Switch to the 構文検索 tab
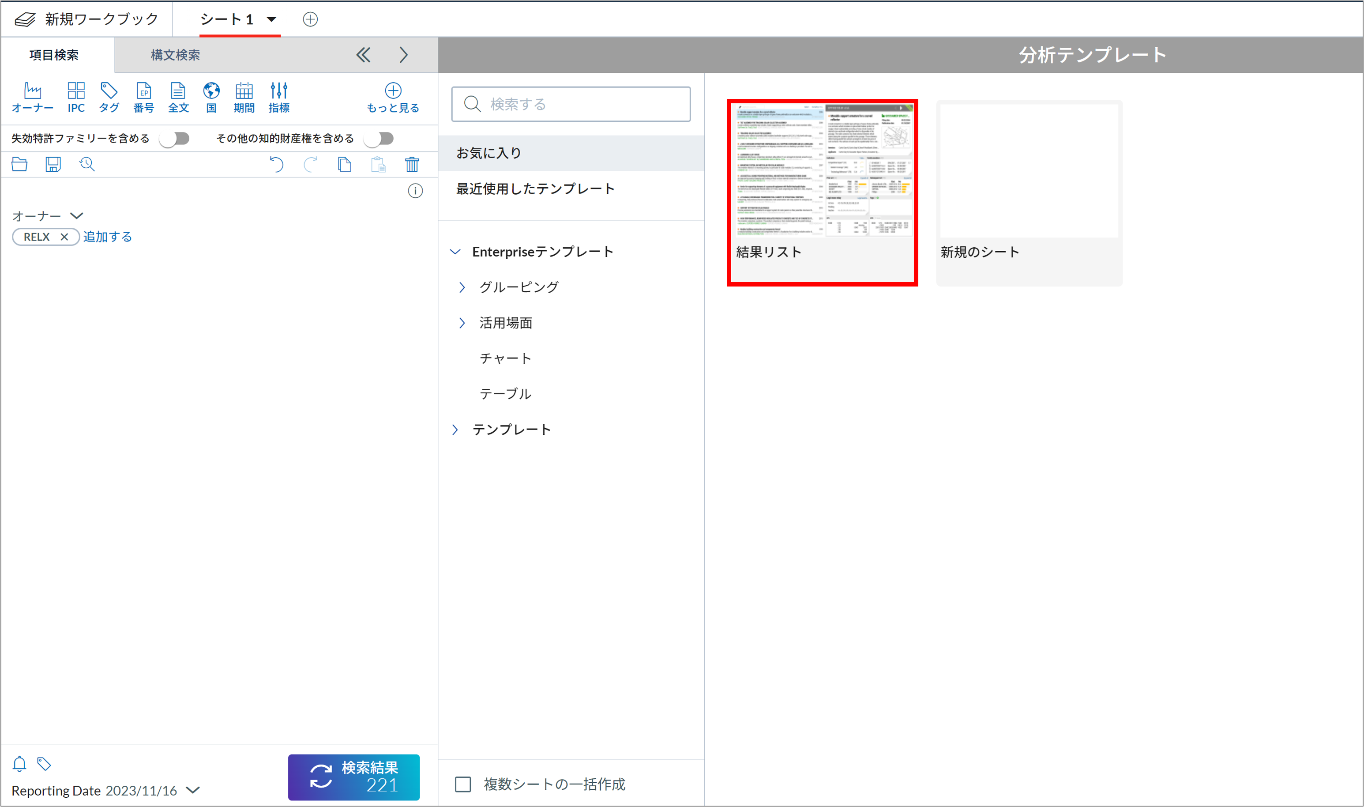This screenshot has width=1364, height=807. pos(175,55)
